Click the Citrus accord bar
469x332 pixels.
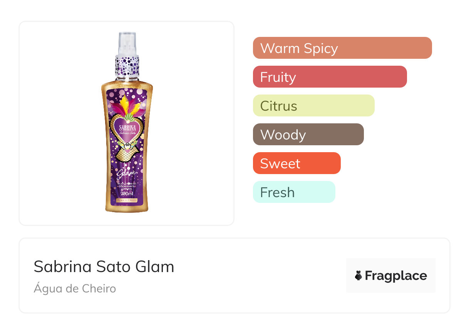point(313,106)
